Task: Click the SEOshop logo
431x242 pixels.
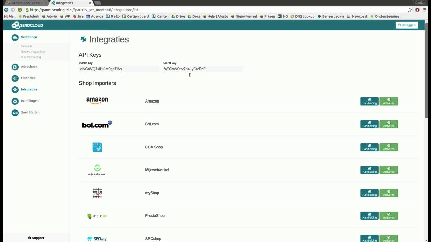Action: tap(97, 239)
